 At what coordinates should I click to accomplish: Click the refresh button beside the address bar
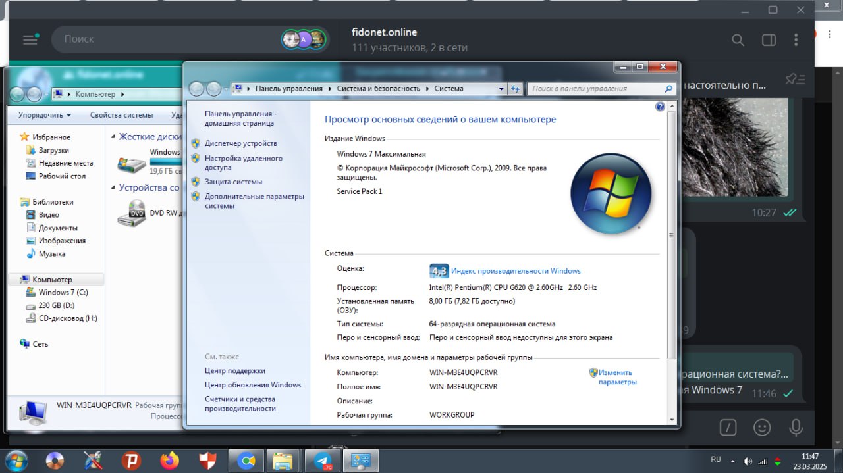point(515,89)
